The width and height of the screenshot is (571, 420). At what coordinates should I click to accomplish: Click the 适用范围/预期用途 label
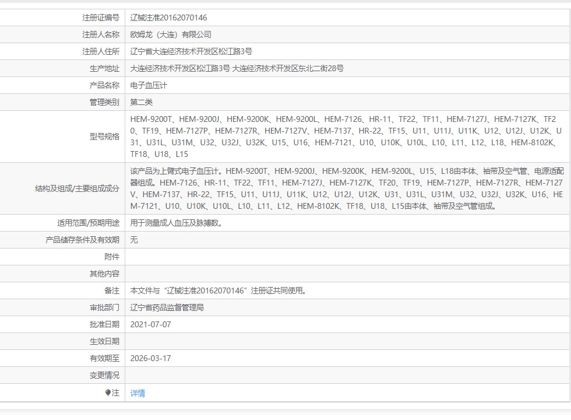pos(88,223)
